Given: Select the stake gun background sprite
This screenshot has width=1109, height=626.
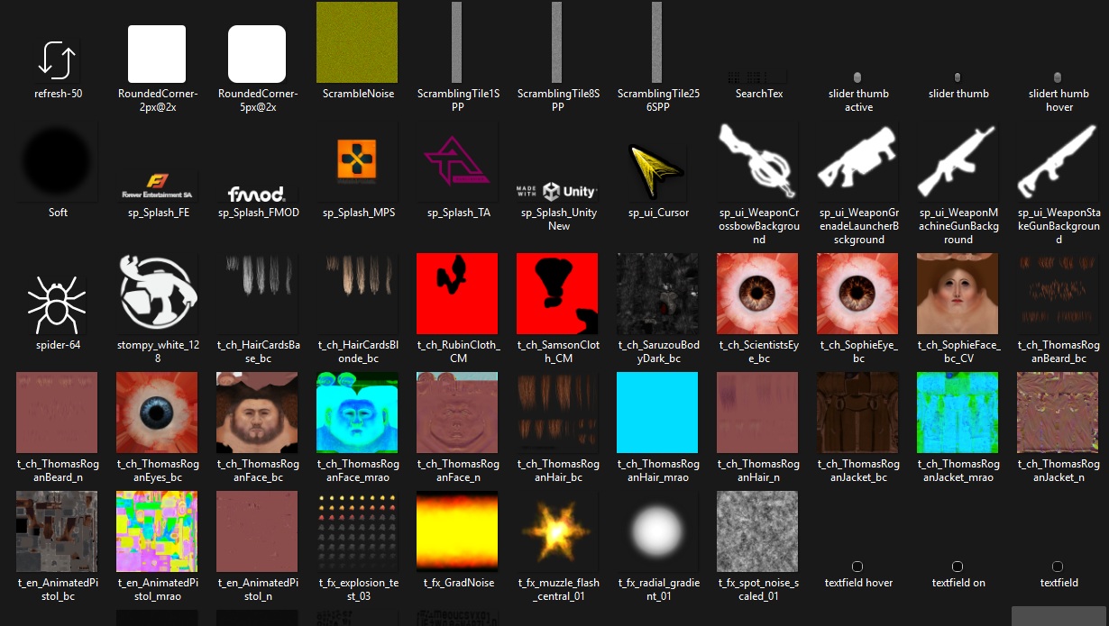Looking at the screenshot, I should coord(1058,161).
